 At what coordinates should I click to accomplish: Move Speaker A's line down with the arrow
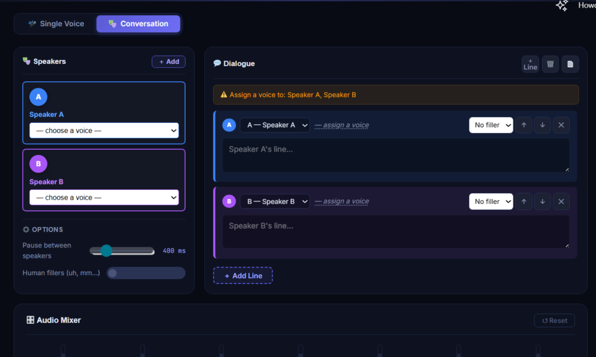pos(542,125)
